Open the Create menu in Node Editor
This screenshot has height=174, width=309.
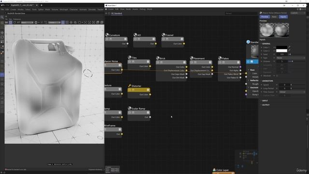point(111,9)
